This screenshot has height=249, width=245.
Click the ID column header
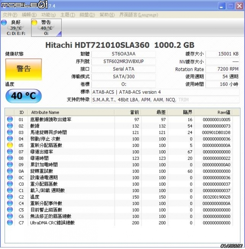pyautogui.click(x=21, y=112)
